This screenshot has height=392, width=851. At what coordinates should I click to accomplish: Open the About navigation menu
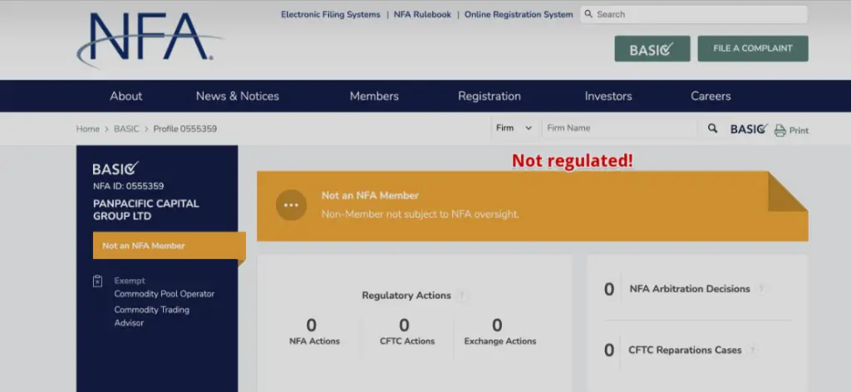[x=126, y=96]
